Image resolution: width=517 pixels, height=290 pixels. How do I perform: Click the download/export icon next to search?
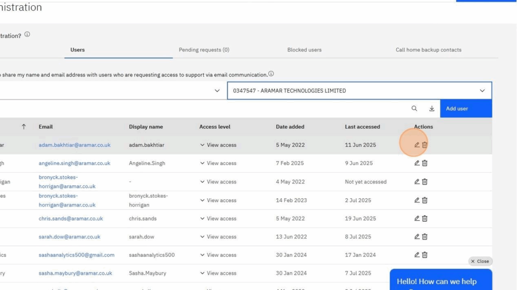tap(432, 108)
